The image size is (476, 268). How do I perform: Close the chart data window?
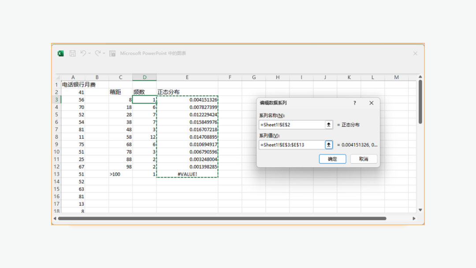(x=415, y=53)
